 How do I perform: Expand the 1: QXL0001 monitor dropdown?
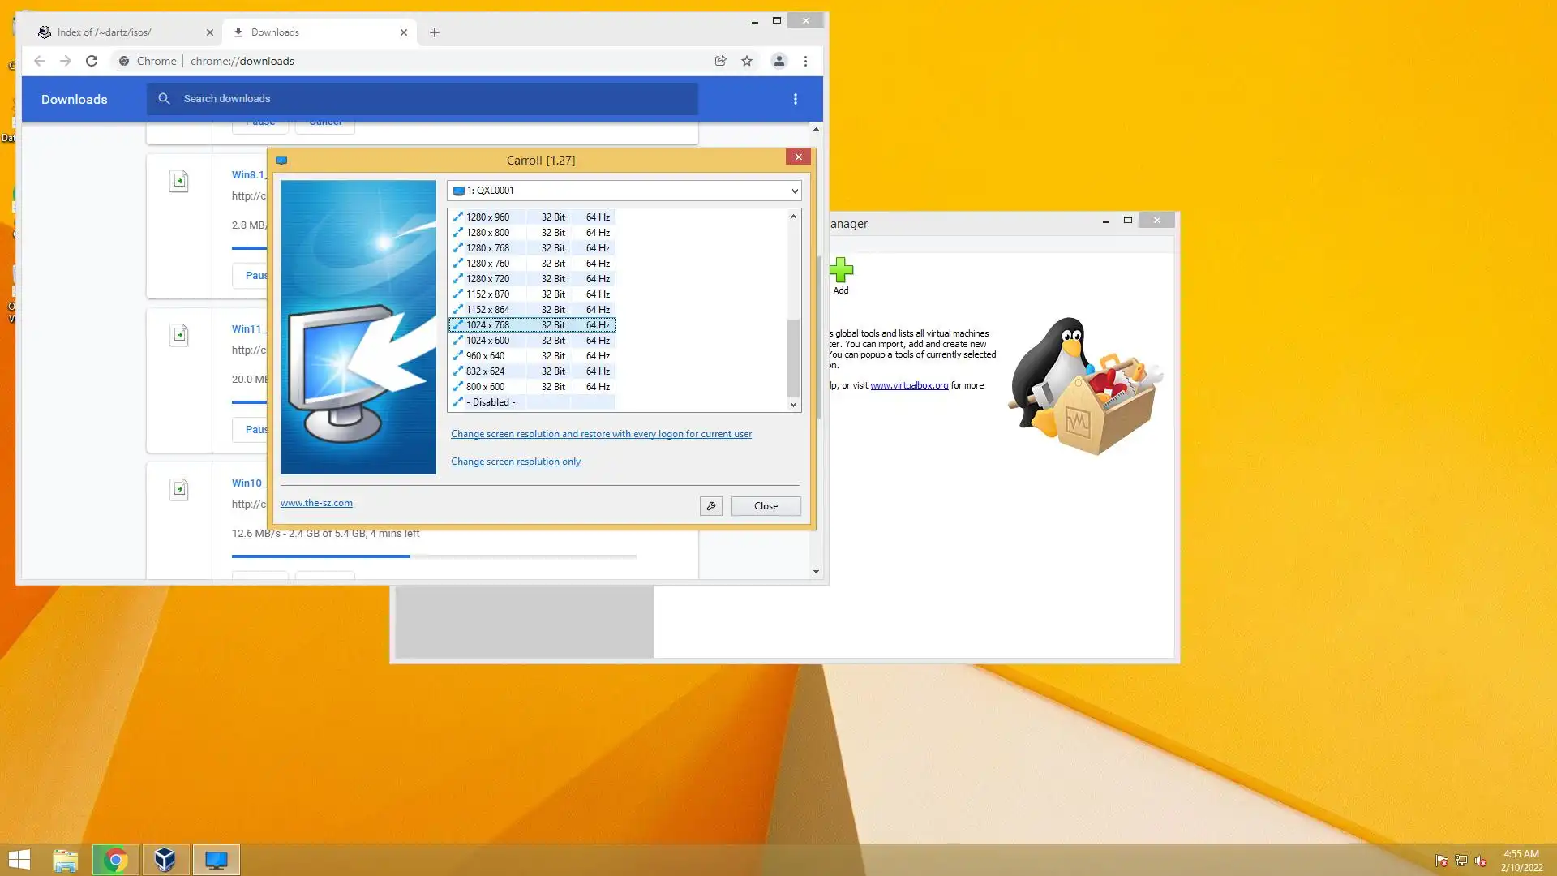pyautogui.click(x=794, y=191)
